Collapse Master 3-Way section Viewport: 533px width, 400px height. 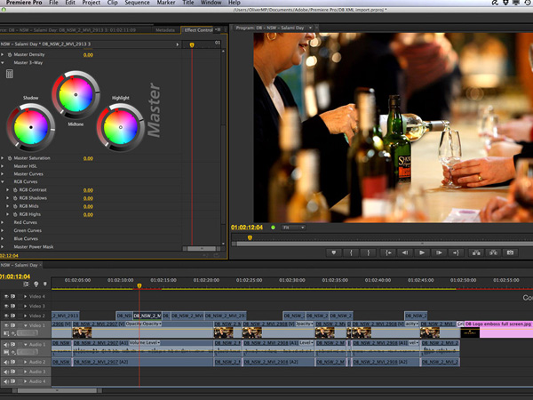tap(3, 63)
